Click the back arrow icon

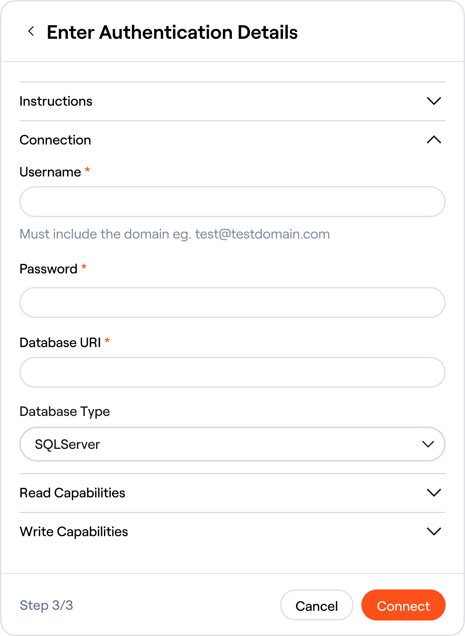pos(31,32)
